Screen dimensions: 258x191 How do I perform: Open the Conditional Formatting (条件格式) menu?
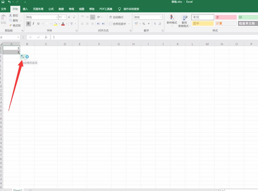172,20
